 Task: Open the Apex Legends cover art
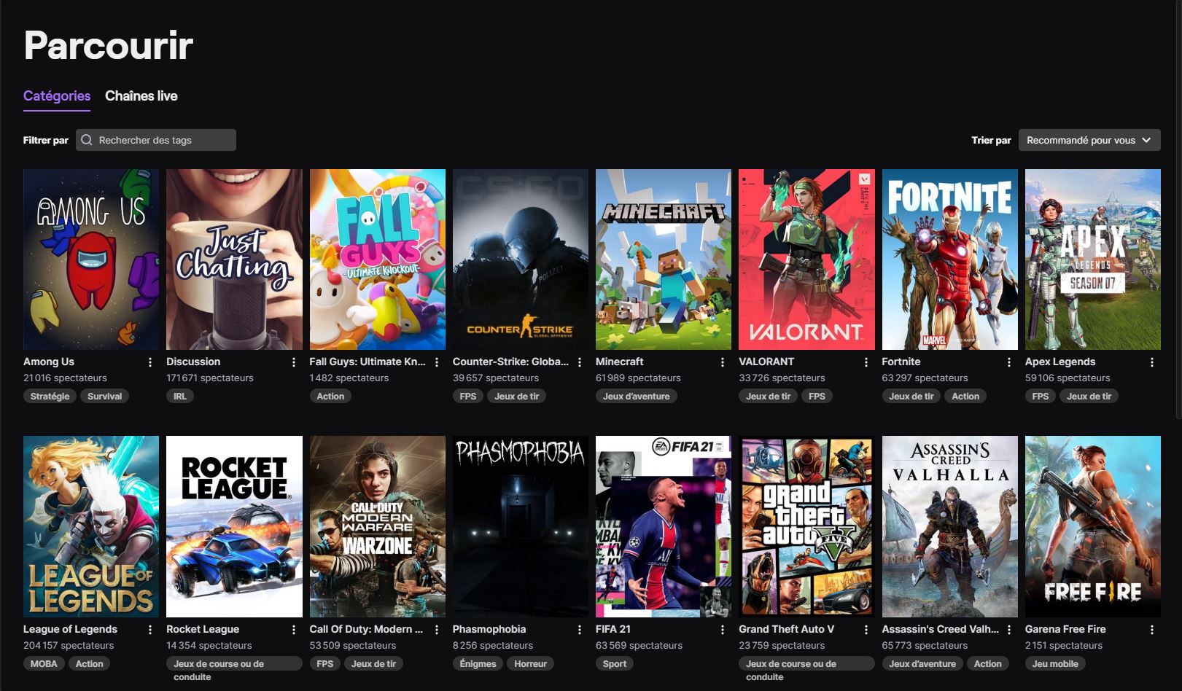click(1093, 259)
